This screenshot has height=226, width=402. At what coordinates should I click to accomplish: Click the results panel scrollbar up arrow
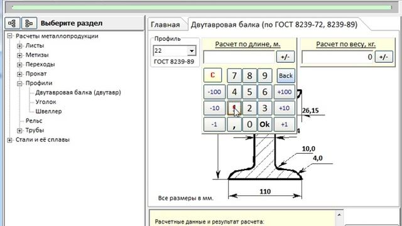tap(339, 215)
